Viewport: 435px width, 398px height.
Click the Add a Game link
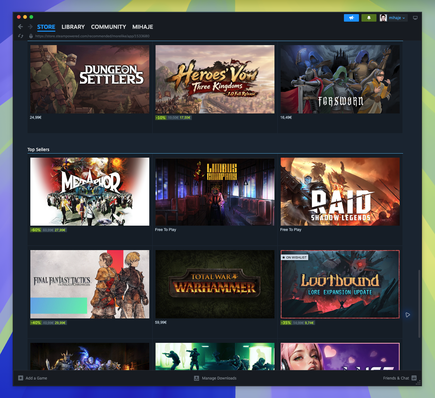(x=36, y=378)
